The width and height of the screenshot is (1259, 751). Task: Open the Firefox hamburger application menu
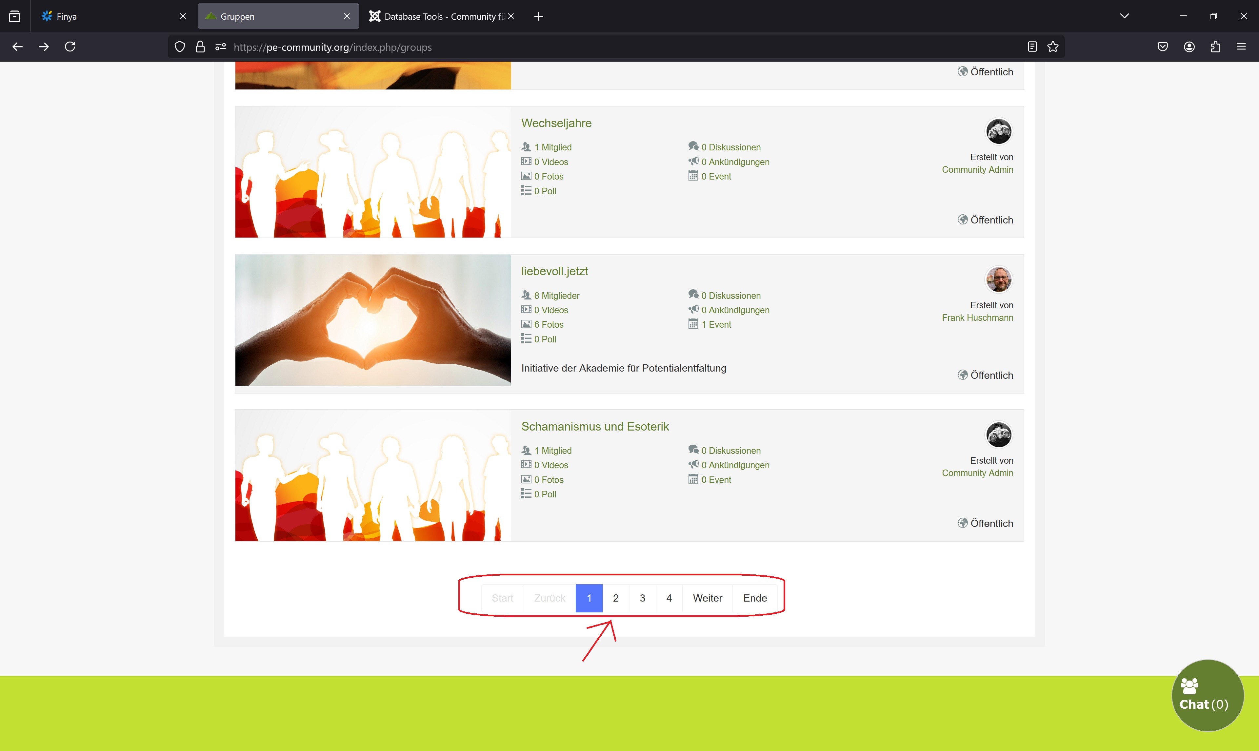(x=1241, y=47)
